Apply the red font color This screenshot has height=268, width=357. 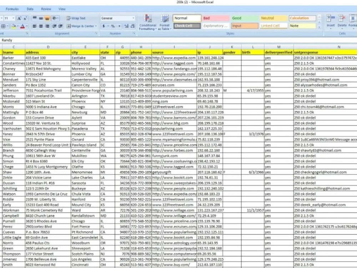click(x=22, y=26)
